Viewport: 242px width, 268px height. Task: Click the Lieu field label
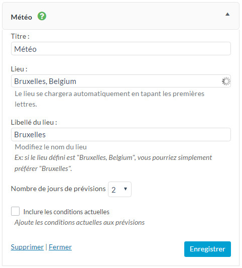(x=19, y=69)
